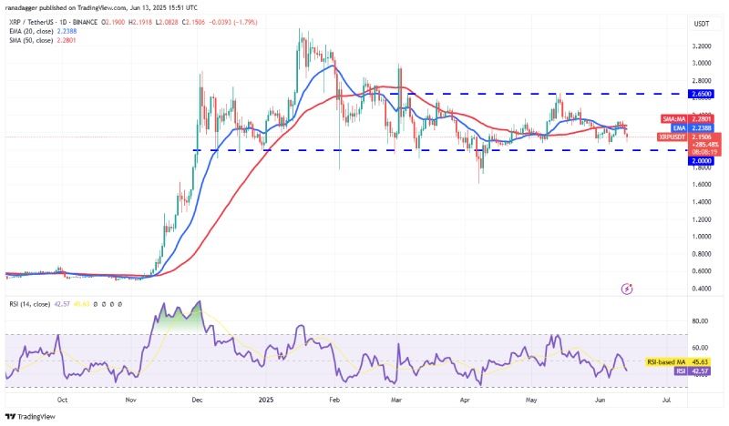Click the TradingView logo at bottom left

[x=30, y=417]
